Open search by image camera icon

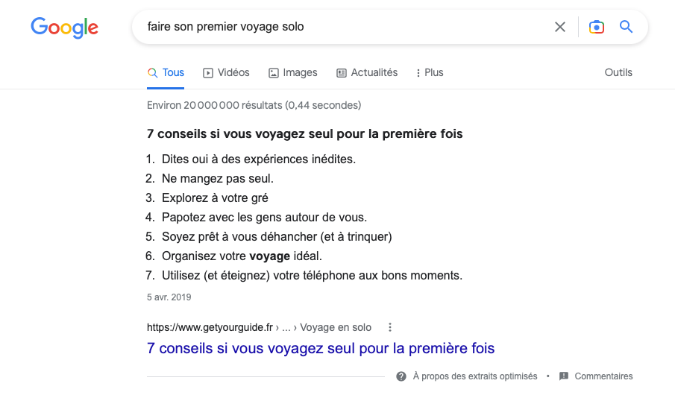597,27
